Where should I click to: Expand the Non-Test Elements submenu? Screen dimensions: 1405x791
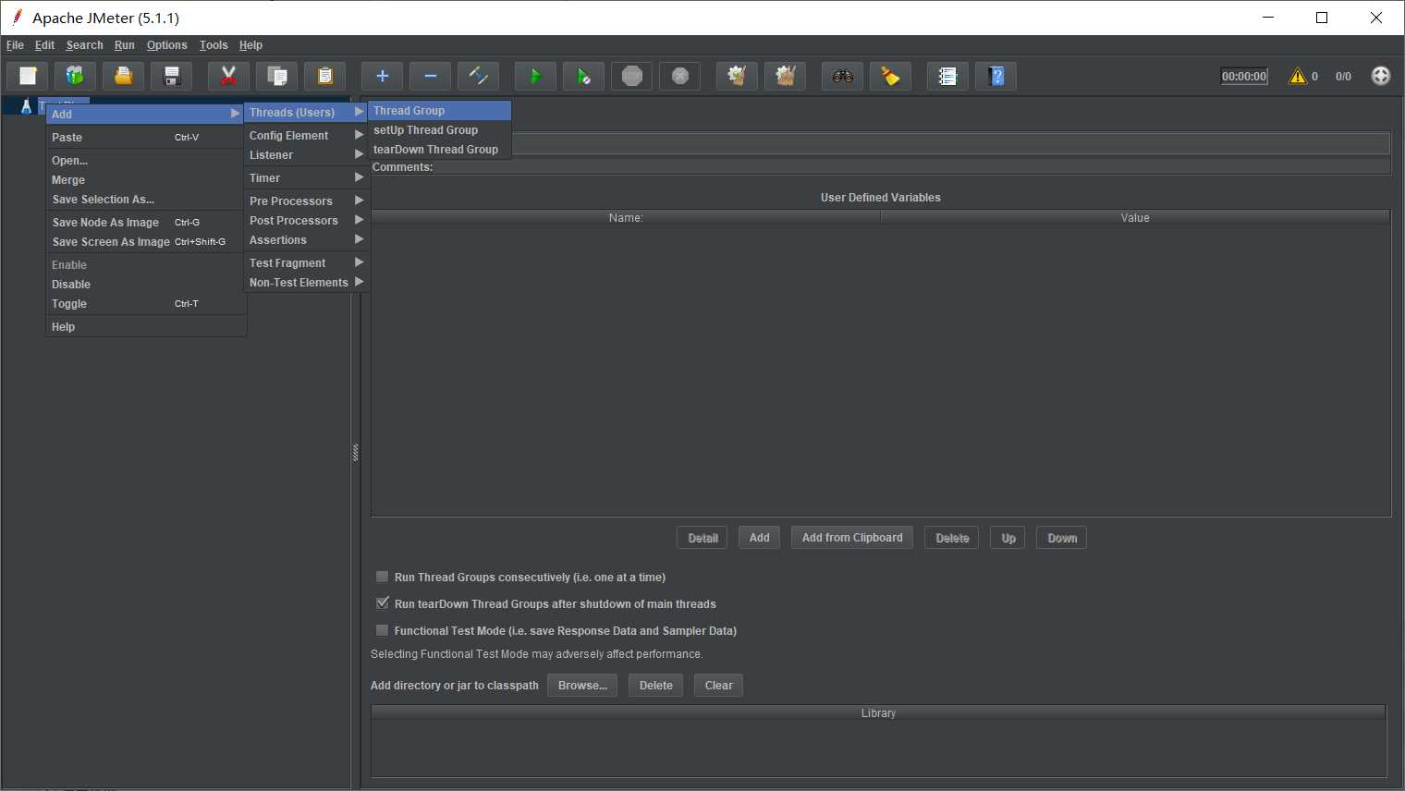pyautogui.click(x=306, y=282)
